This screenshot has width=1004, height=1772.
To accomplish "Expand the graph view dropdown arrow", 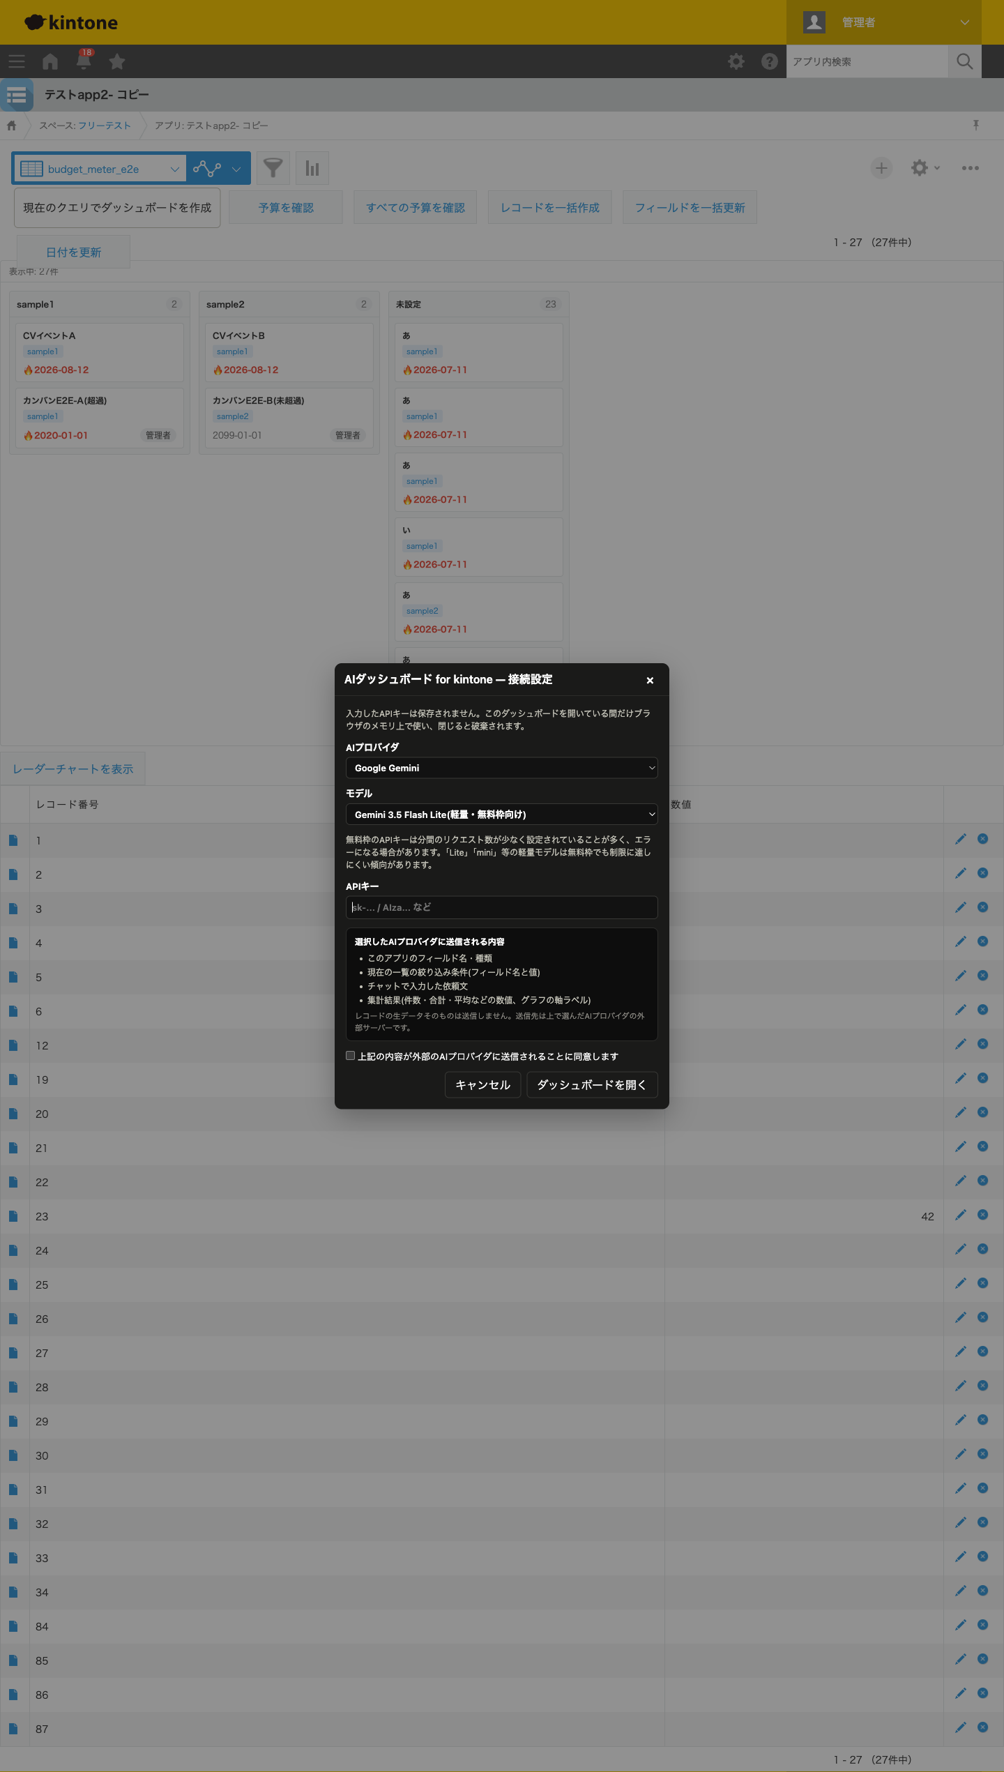I will tap(237, 169).
